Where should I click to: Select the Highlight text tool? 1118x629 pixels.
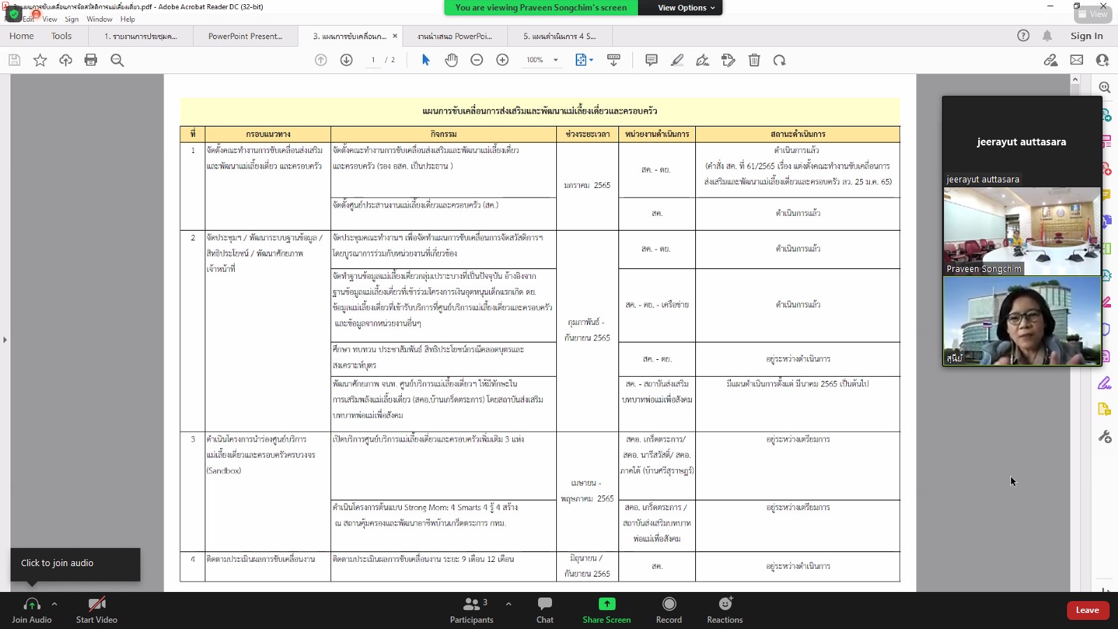[677, 60]
